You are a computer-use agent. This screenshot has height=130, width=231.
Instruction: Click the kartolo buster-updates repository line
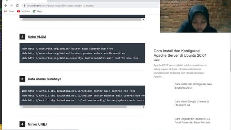83,95
